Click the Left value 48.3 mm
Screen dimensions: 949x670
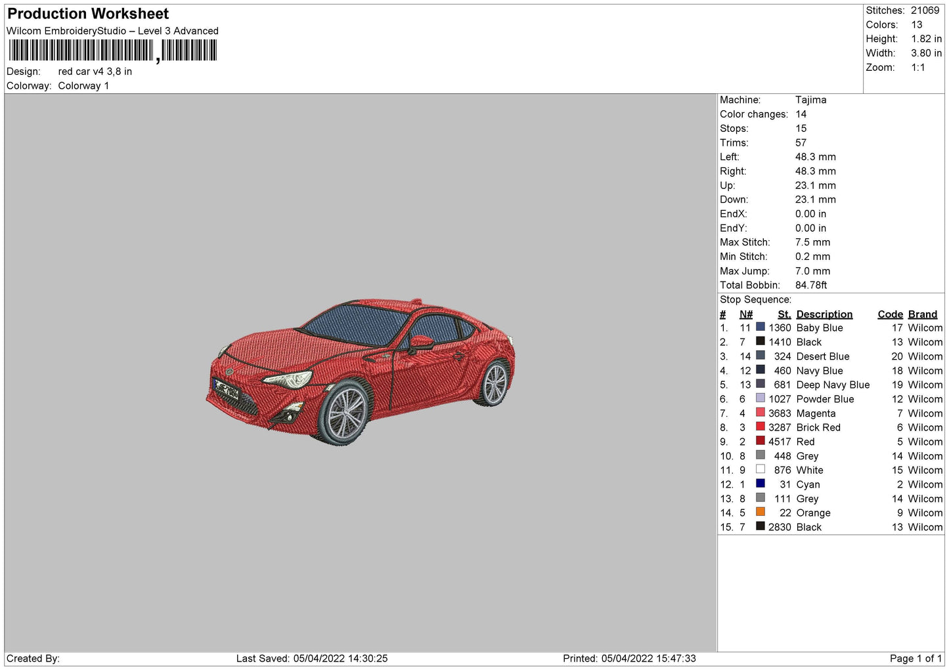816,157
